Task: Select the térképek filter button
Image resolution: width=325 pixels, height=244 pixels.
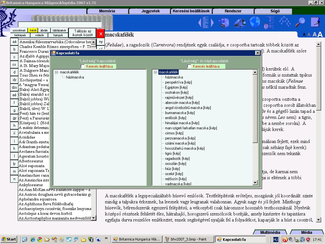Action: tap(20, 35)
